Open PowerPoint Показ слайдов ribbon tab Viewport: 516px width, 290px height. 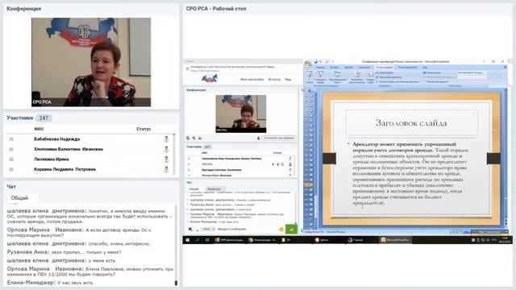tap(384, 68)
